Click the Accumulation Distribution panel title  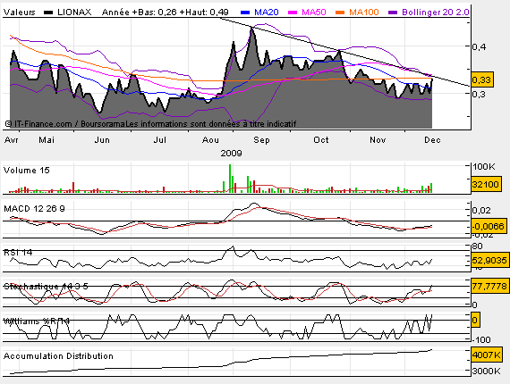[x=58, y=356]
